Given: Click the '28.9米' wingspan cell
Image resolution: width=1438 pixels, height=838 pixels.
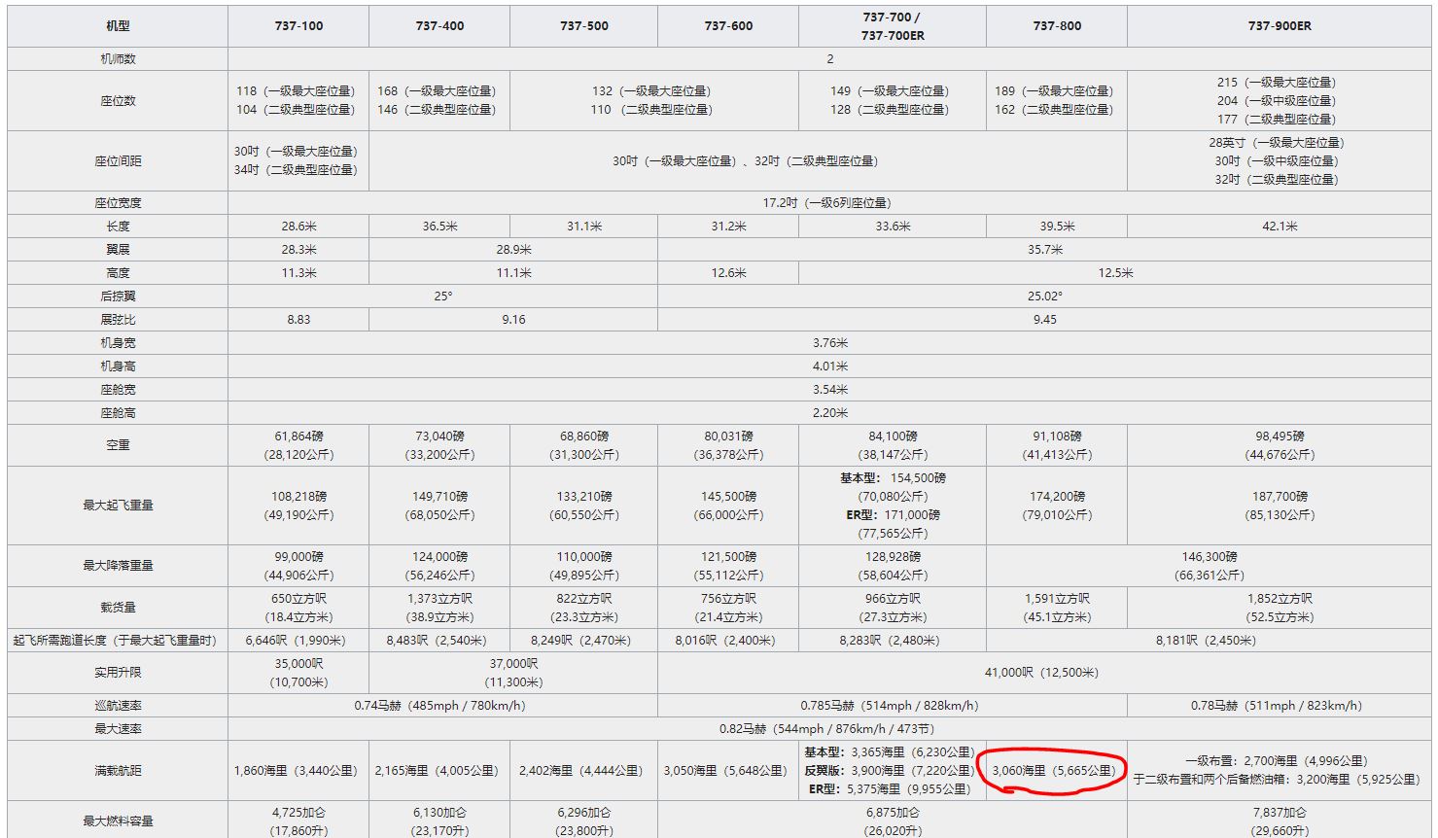Looking at the screenshot, I should [513, 249].
